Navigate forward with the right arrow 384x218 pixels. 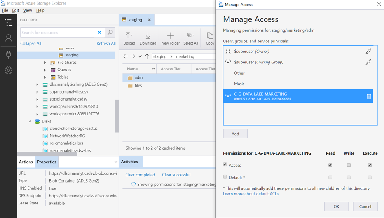(x=133, y=56)
